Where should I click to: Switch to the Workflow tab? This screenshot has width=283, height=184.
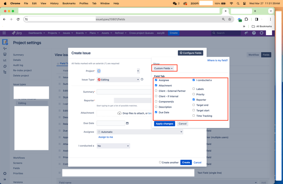pos(254,55)
